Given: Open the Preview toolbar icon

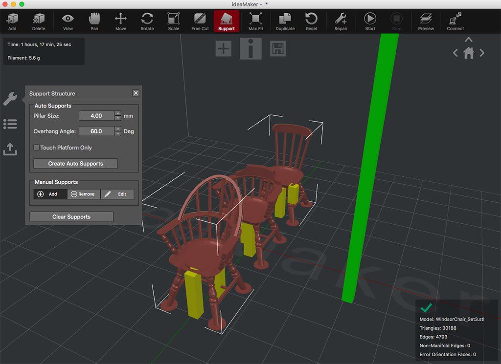Looking at the screenshot, I should pyautogui.click(x=426, y=21).
